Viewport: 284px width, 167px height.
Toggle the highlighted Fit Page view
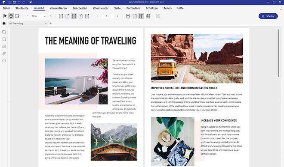coord(74,16)
